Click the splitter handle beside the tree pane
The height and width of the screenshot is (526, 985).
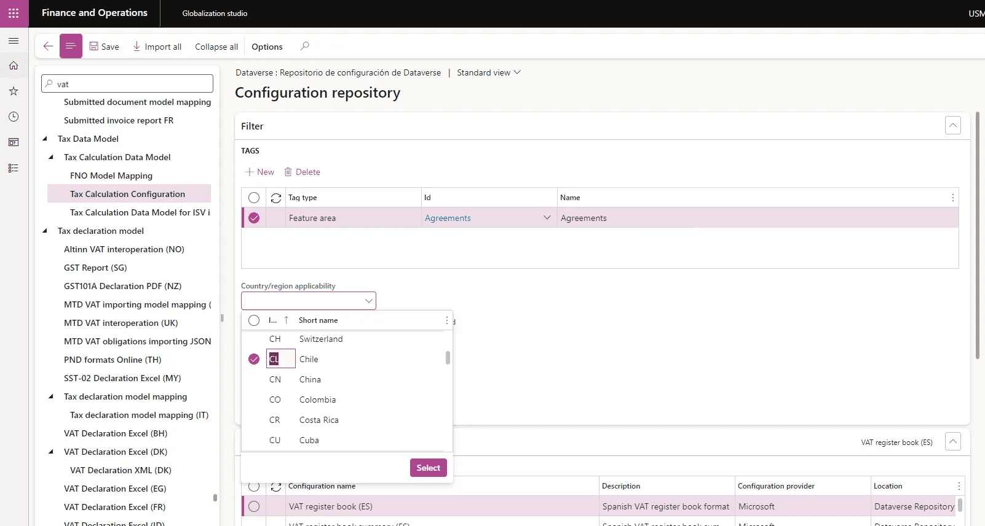(222, 318)
